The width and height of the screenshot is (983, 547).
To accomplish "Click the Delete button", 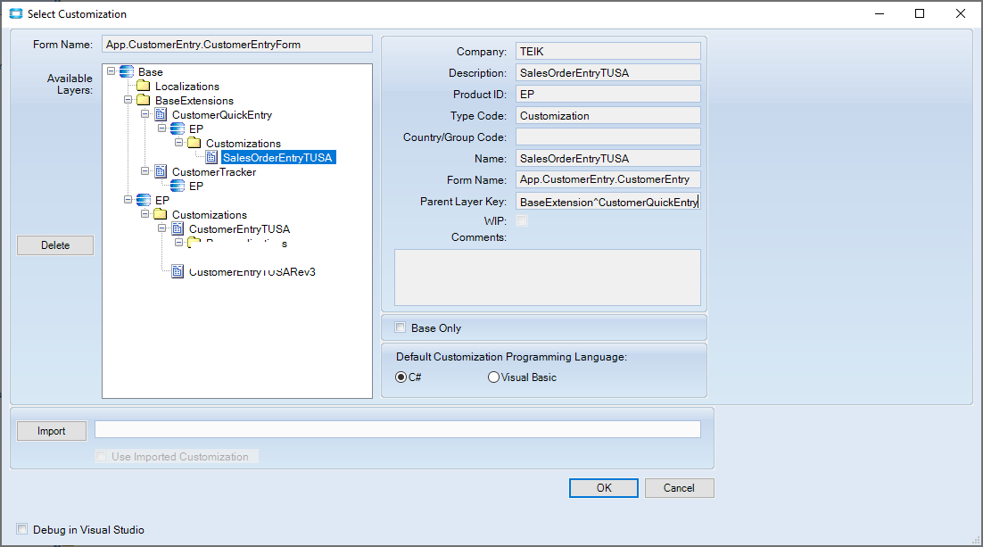I will [x=55, y=245].
